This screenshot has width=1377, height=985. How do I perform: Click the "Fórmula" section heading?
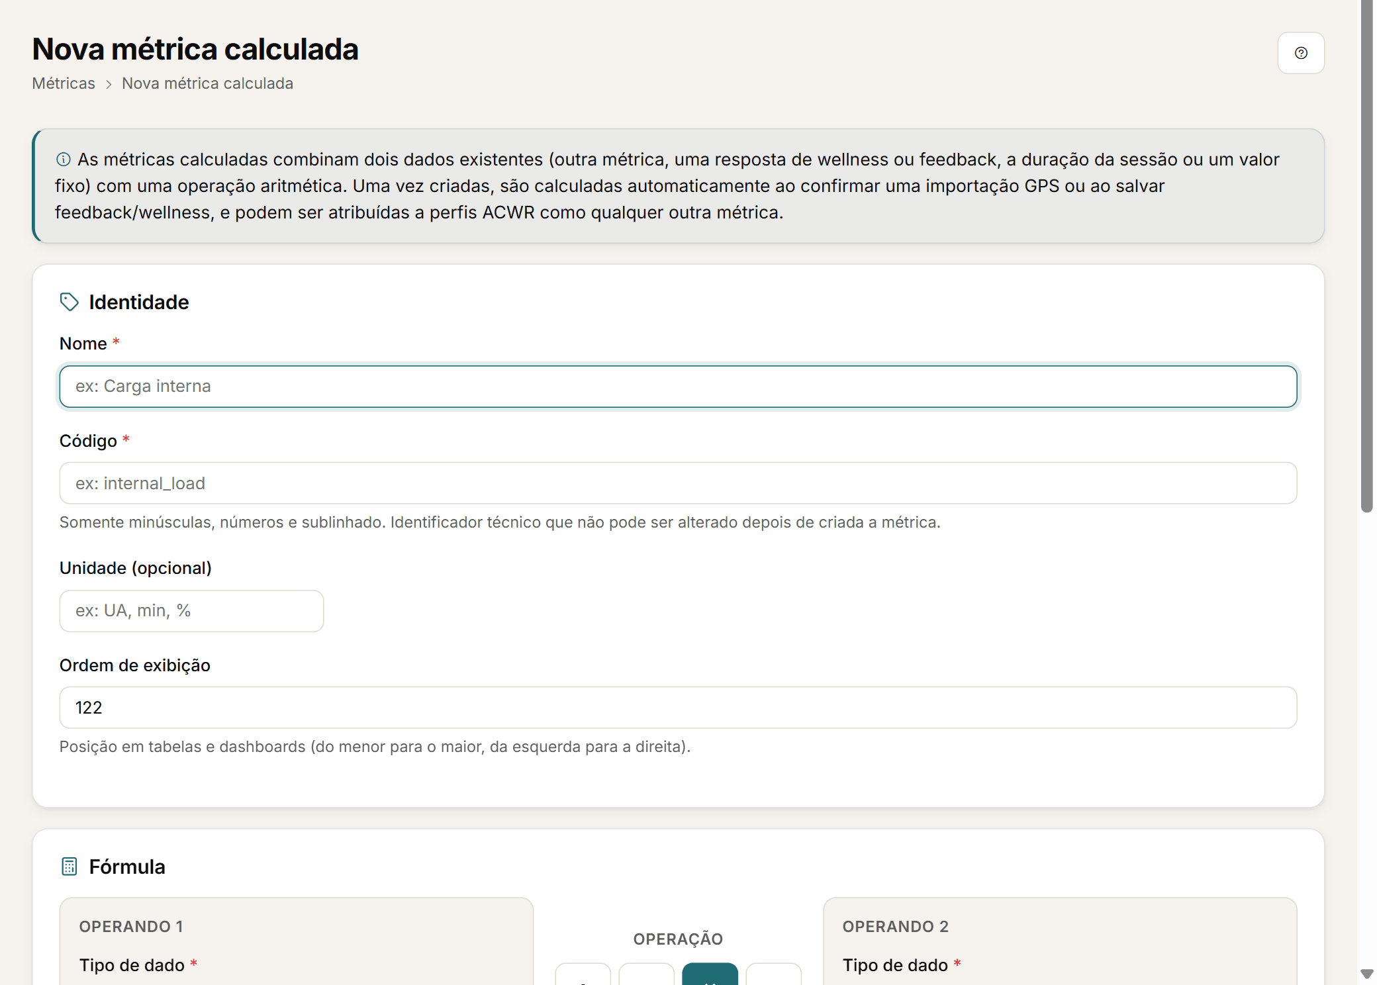pyautogui.click(x=127, y=867)
